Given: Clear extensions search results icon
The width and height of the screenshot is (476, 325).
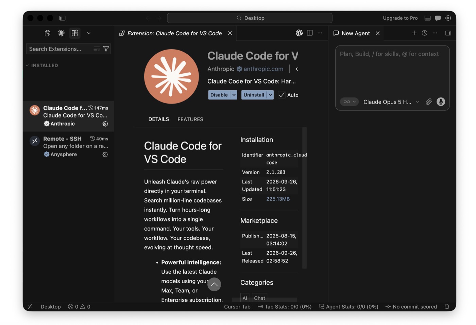Looking at the screenshot, I should (97, 49).
